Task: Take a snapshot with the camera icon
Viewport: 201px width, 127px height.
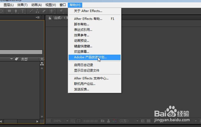Action: pos(102,121)
